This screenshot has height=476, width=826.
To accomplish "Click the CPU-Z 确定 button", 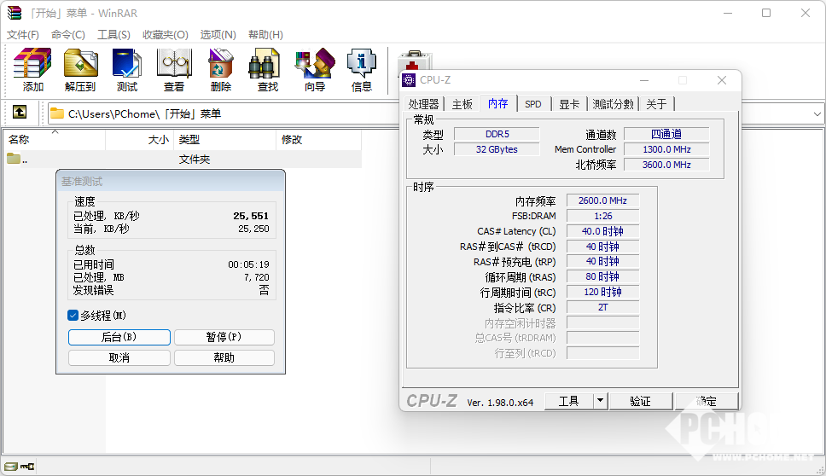I will (707, 401).
